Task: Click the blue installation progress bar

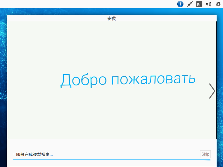Action: 111,160
